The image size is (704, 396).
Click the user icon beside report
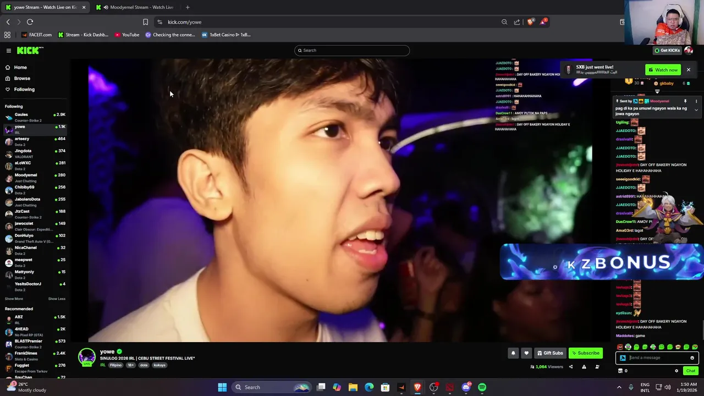(597, 367)
